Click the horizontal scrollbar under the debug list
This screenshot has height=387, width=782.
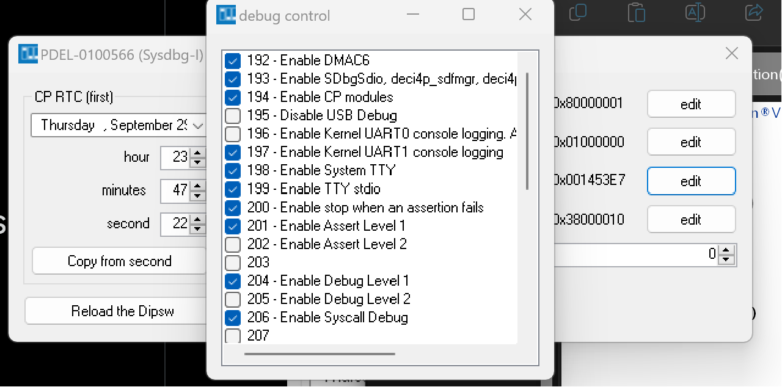click(320, 354)
